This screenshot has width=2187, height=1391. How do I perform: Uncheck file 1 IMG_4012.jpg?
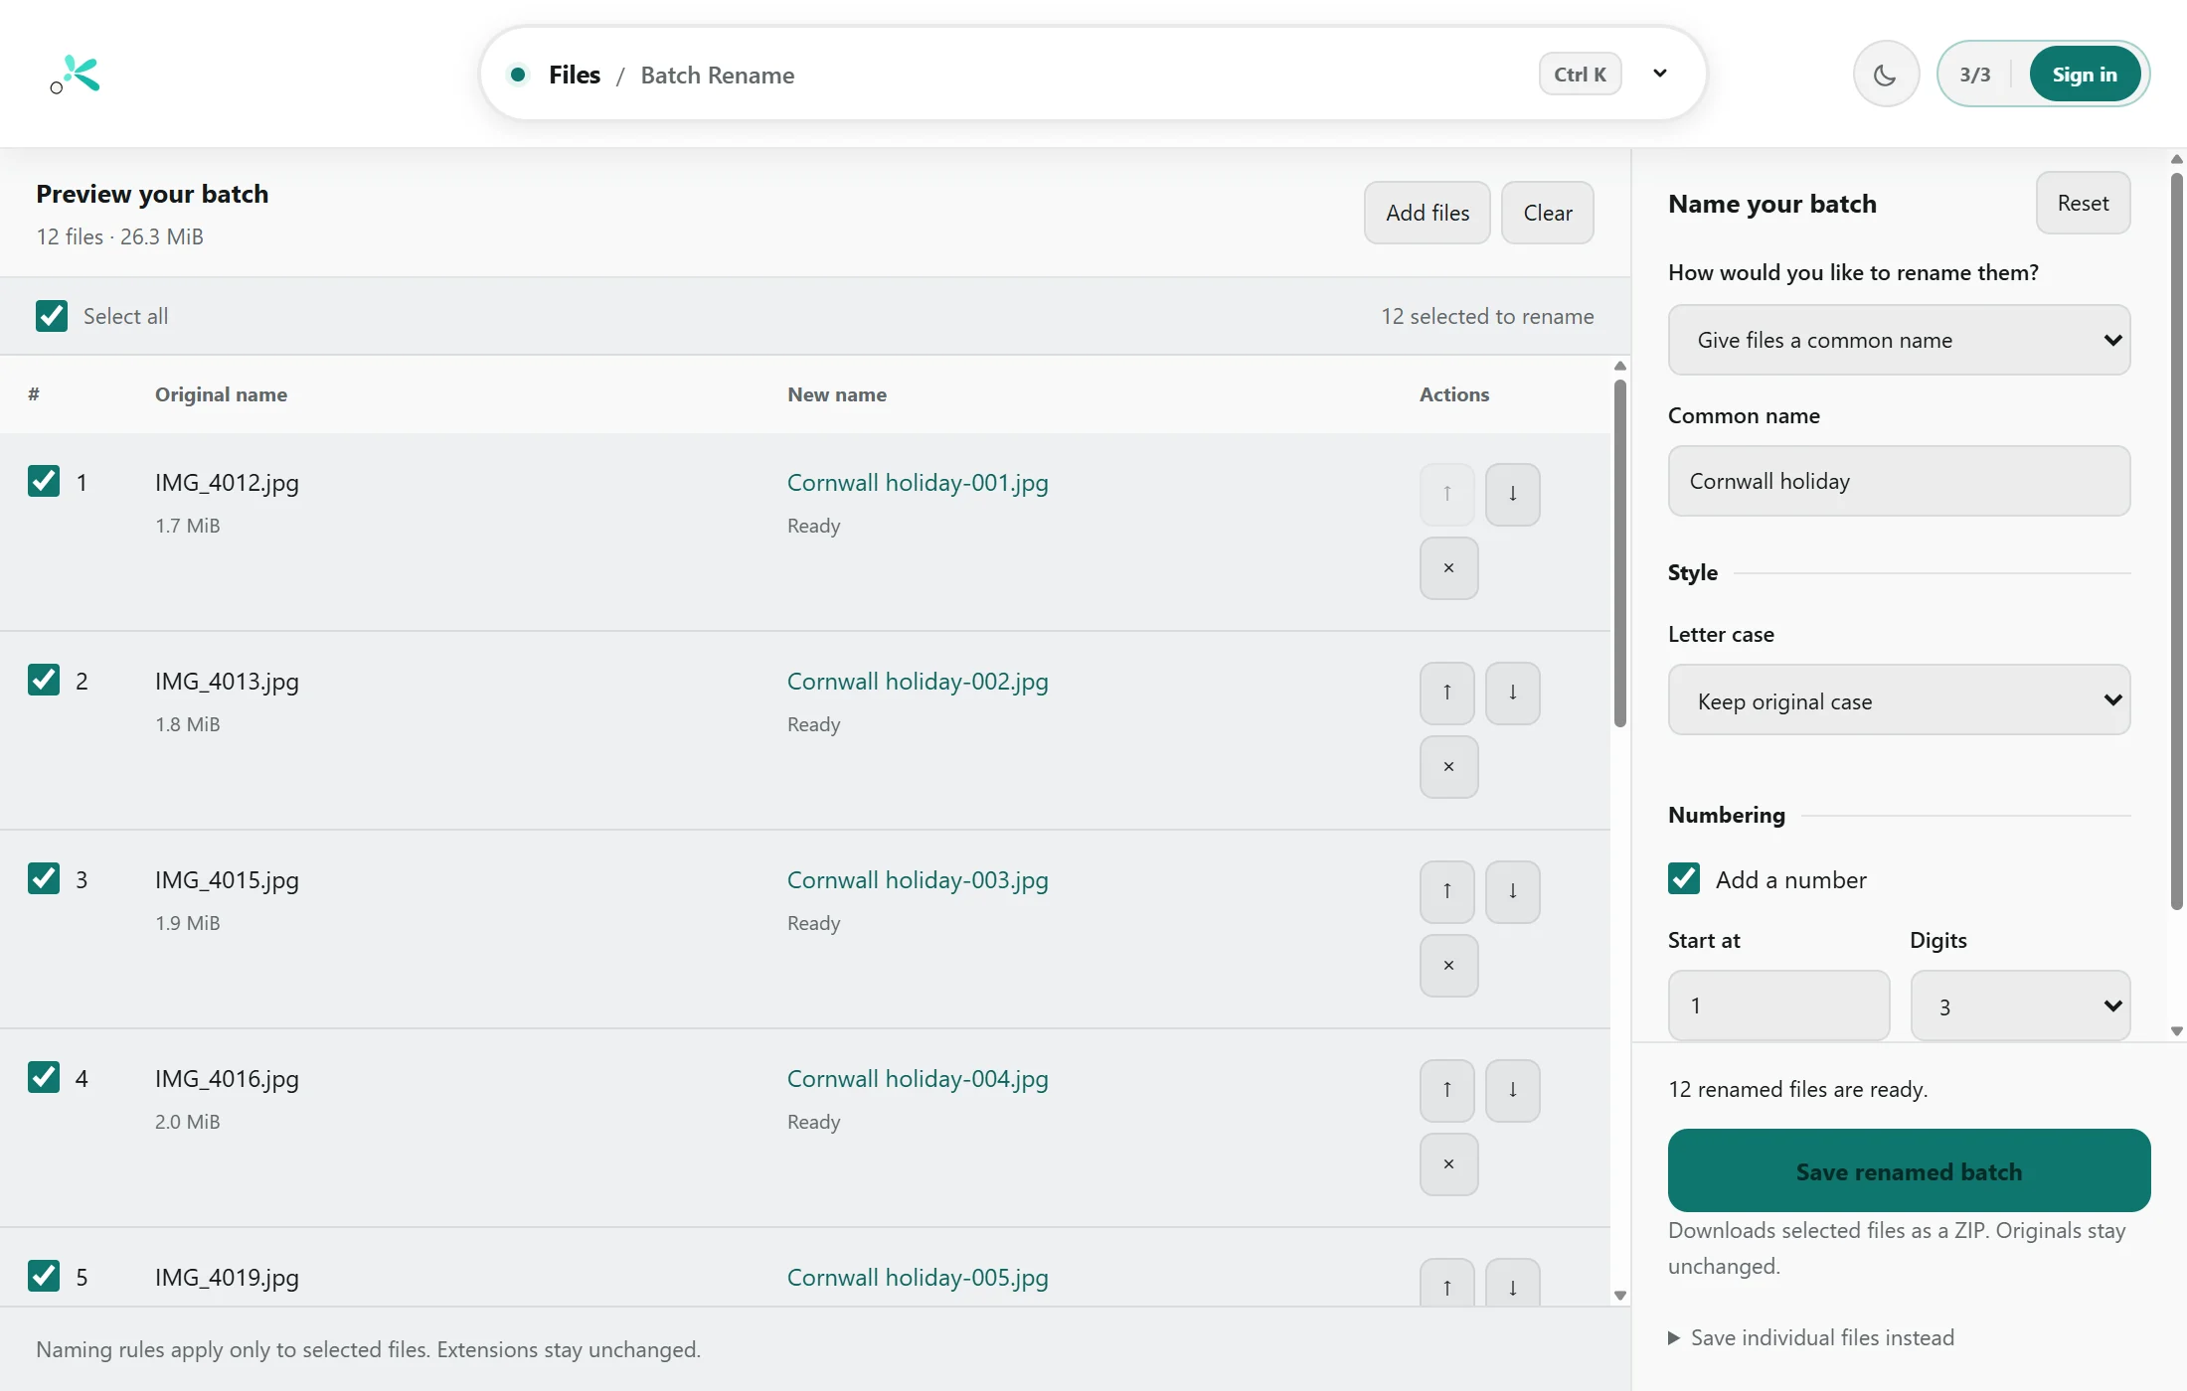(x=44, y=481)
